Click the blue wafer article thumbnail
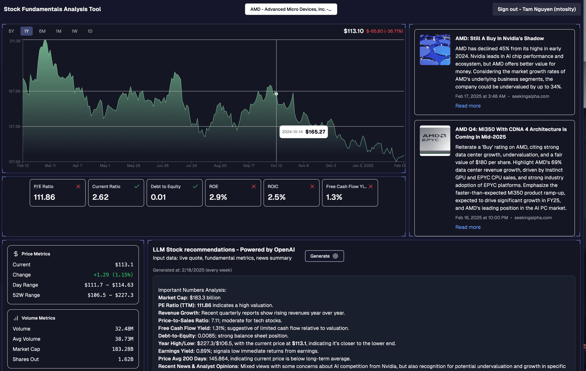The image size is (586, 371). (x=435, y=50)
